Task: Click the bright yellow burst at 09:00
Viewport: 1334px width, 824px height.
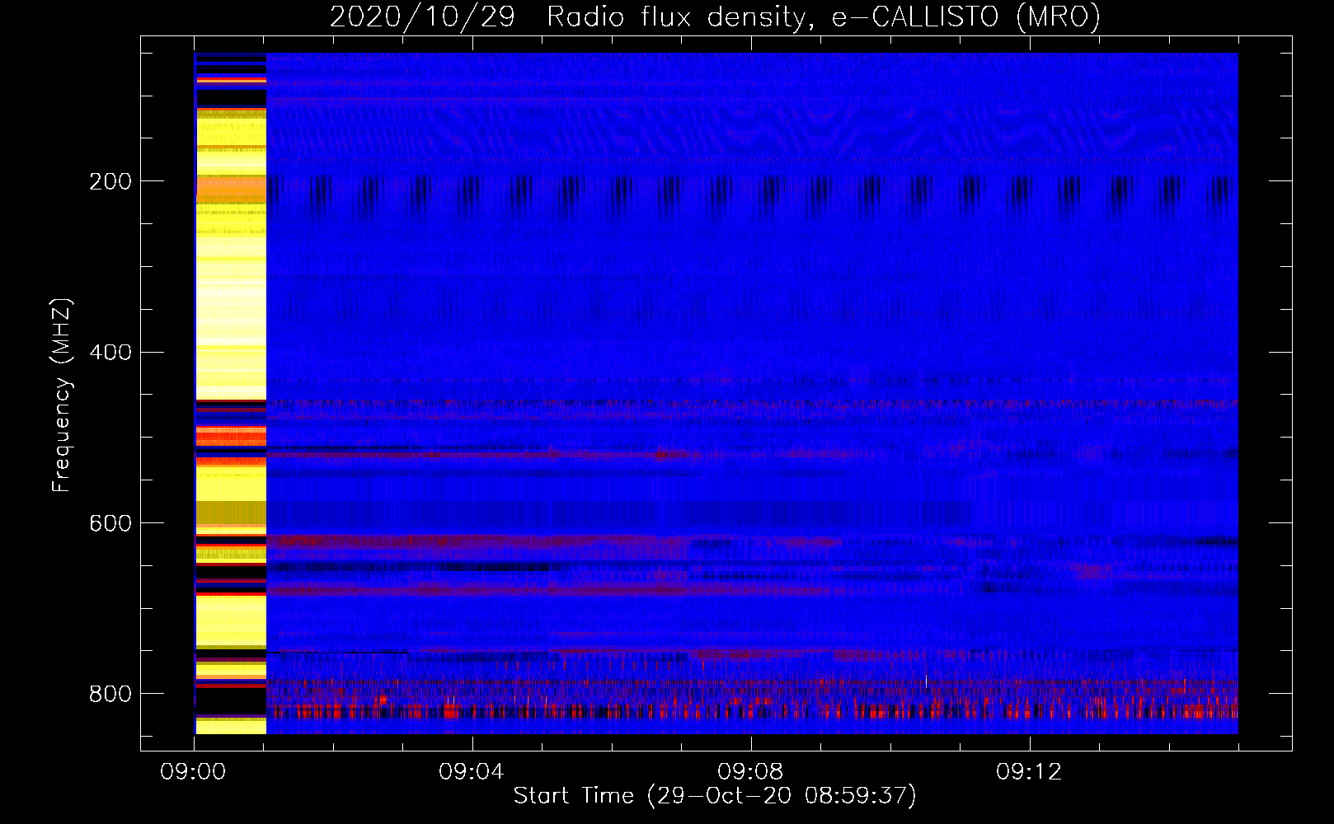Action: pos(231,394)
